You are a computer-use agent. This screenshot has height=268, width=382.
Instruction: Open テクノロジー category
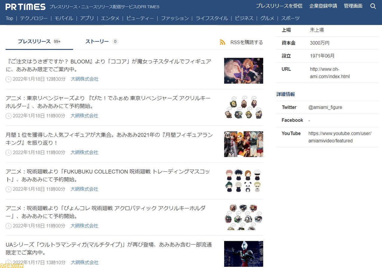[x=34, y=18]
